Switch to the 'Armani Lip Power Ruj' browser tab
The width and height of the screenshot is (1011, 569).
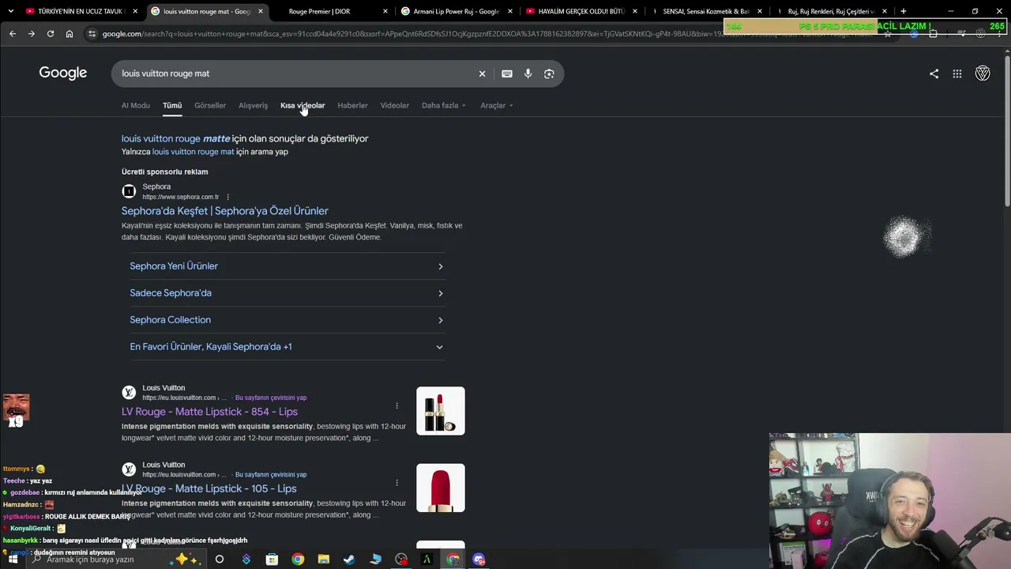[x=456, y=11]
